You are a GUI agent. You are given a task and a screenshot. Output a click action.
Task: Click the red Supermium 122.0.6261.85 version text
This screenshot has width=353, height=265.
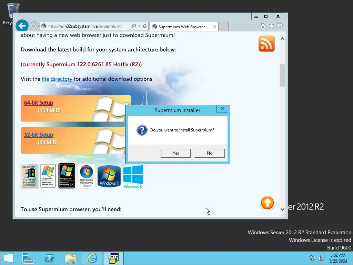click(x=81, y=65)
